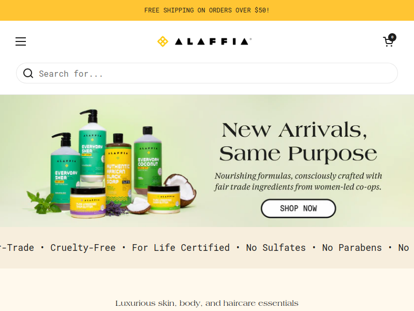
Task: Click into the 'Search for...' field
Action: 207,73
